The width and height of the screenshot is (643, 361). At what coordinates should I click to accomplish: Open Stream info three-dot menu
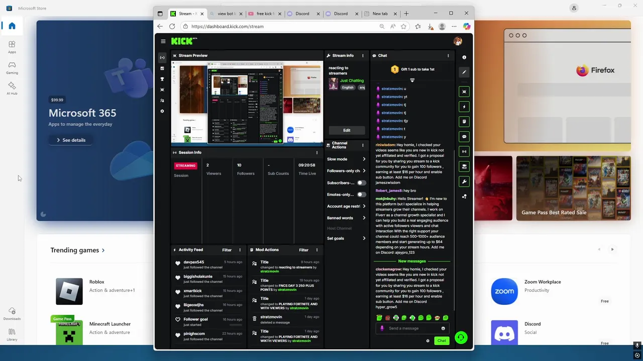(363, 56)
